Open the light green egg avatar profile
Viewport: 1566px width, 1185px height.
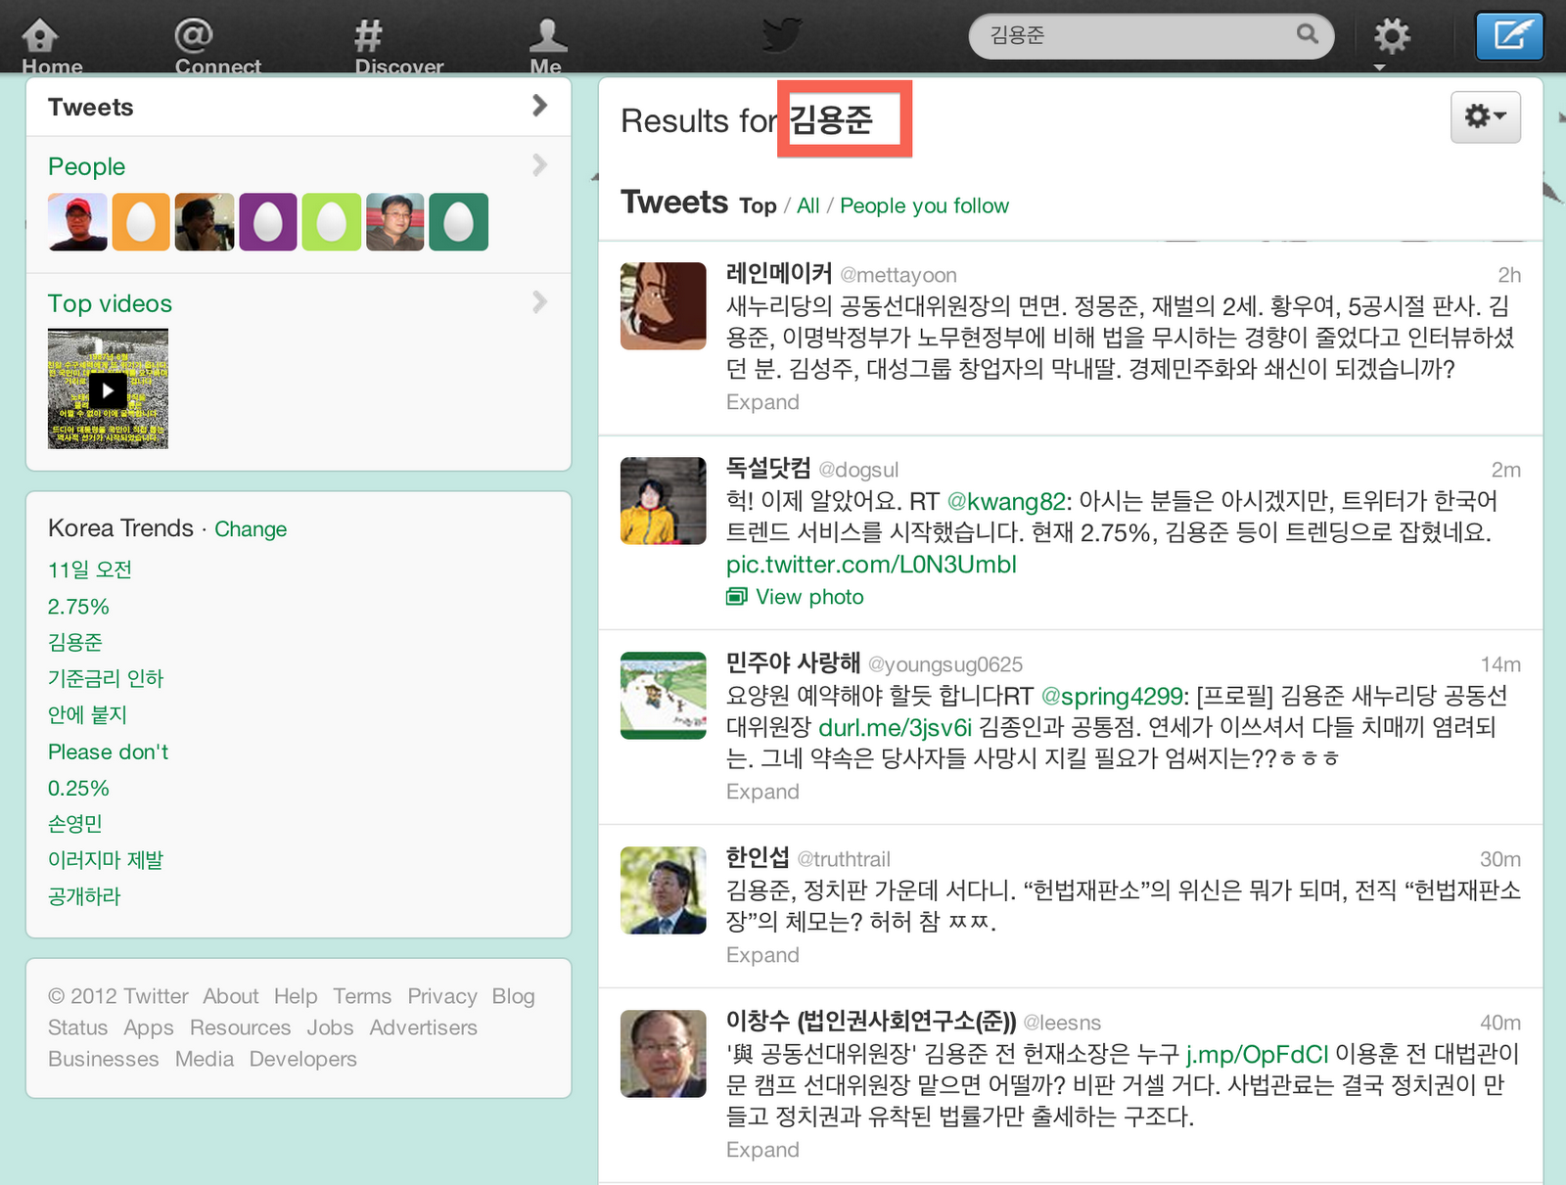pos(332,222)
